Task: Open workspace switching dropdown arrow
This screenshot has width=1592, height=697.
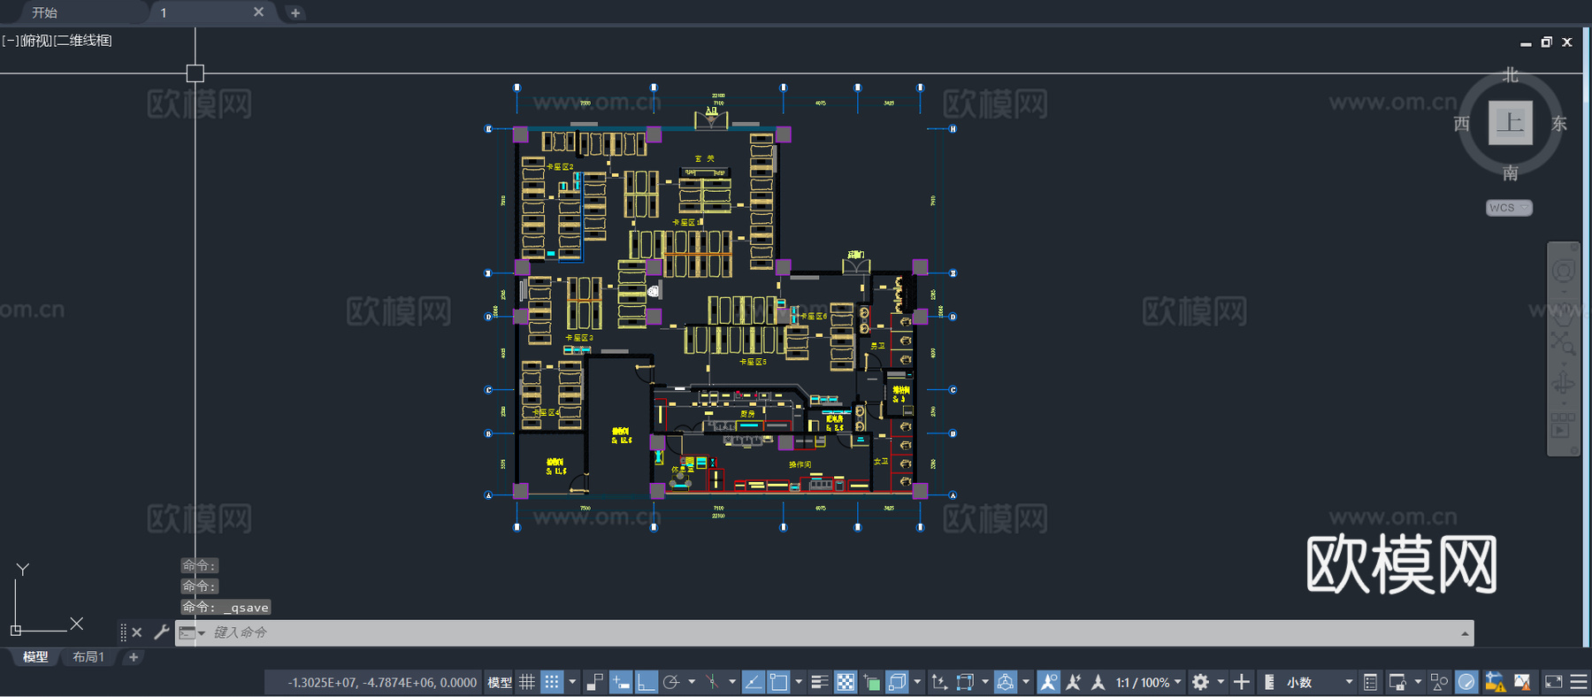Action: pyautogui.click(x=1221, y=682)
